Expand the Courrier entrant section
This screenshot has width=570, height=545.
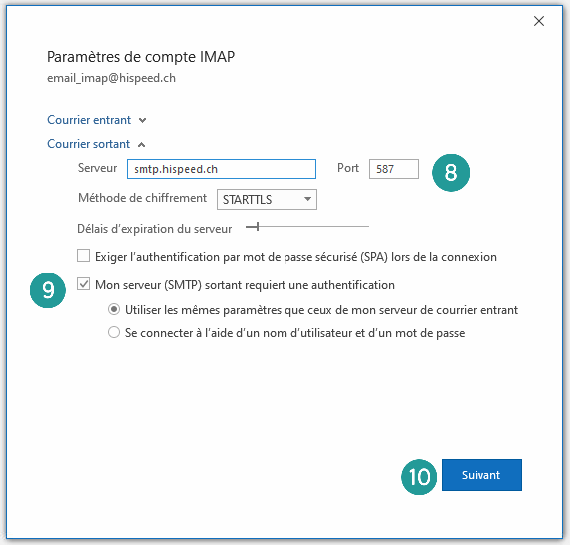click(x=96, y=120)
